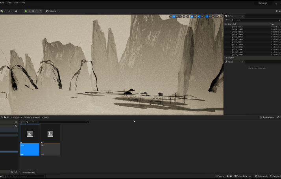Click the folder icon before the All breadcrumb

pos(5,118)
